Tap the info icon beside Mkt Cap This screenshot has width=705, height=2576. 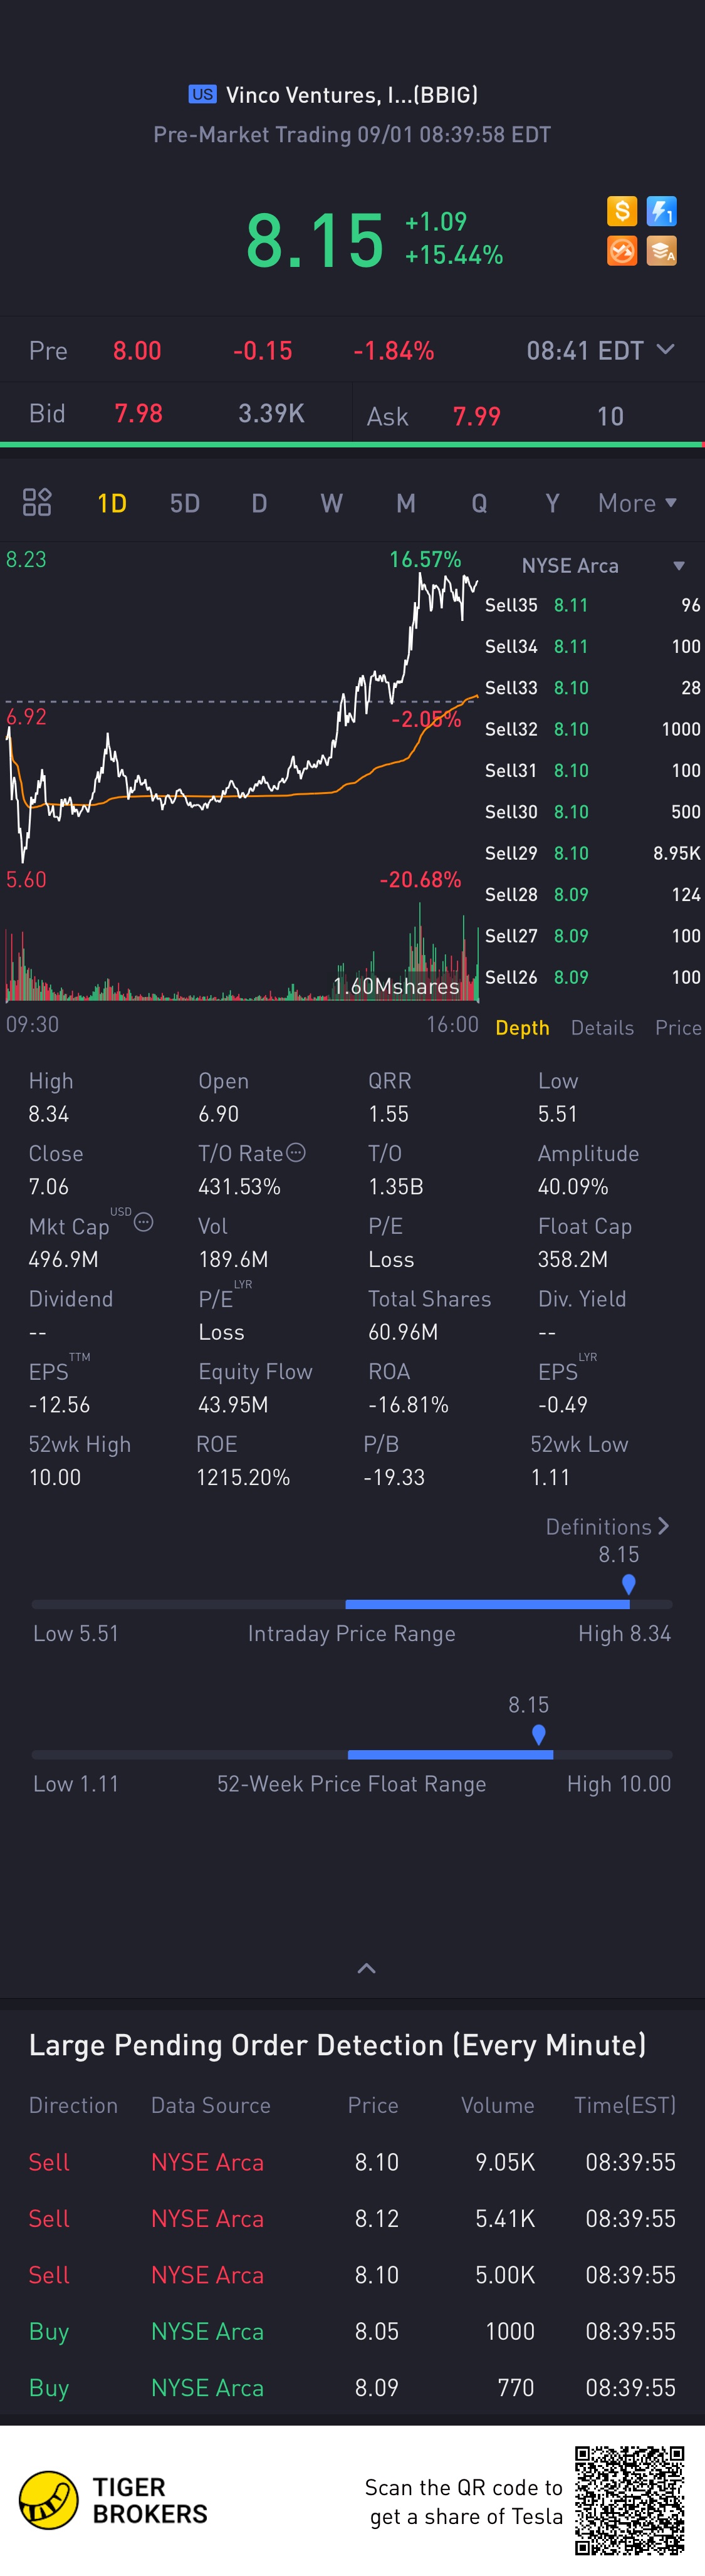143,1222
